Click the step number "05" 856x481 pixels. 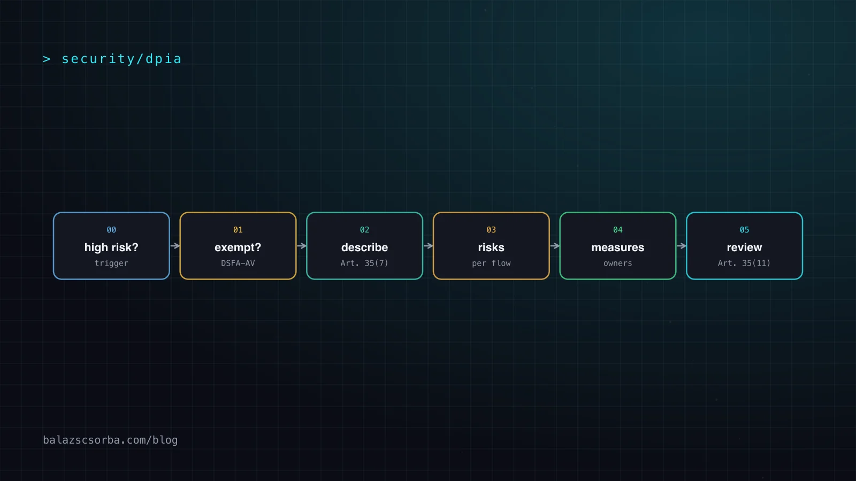pos(744,230)
